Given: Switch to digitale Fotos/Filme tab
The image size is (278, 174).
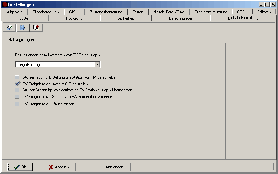Looking at the screenshot, I should (x=169, y=12).
